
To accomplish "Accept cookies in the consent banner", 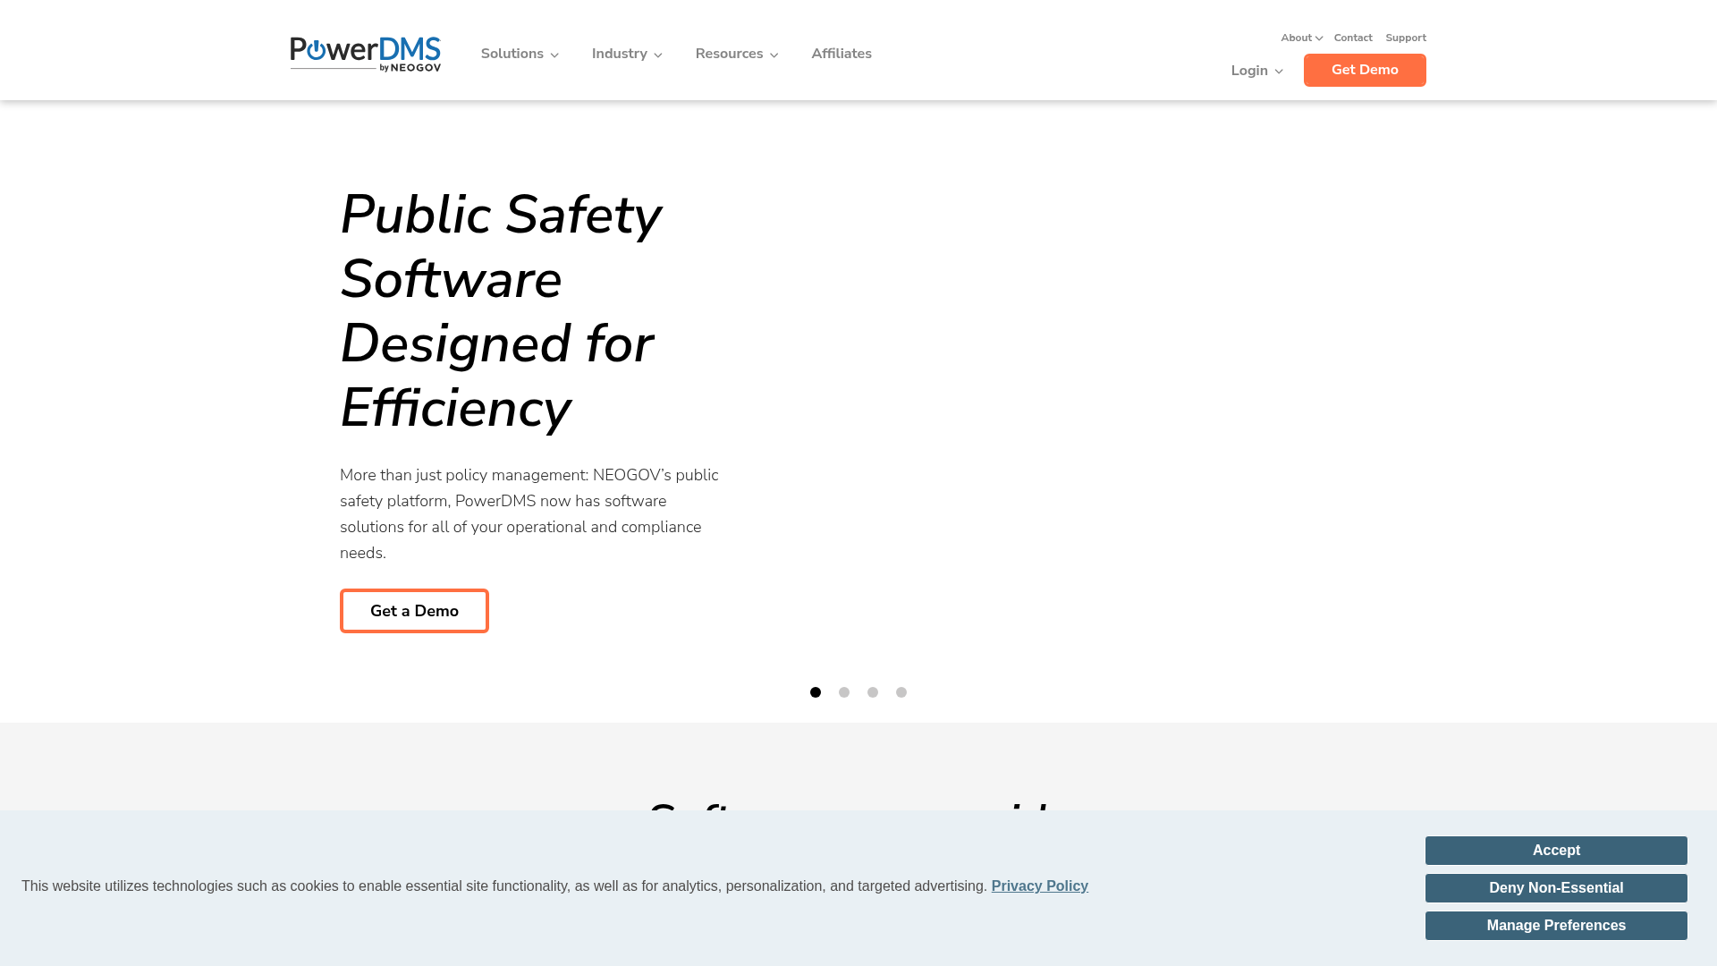I will click(x=1555, y=851).
